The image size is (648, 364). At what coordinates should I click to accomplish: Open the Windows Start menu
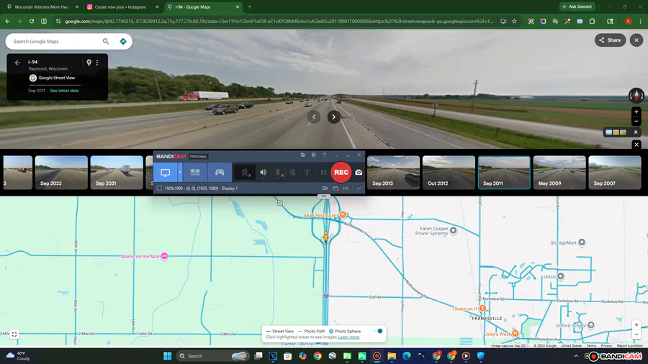pyautogui.click(x=167, y=356)
